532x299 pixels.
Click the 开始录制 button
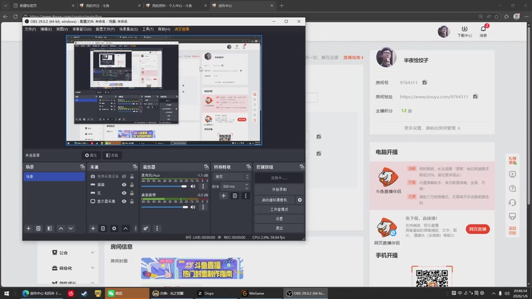pos(279,189)
